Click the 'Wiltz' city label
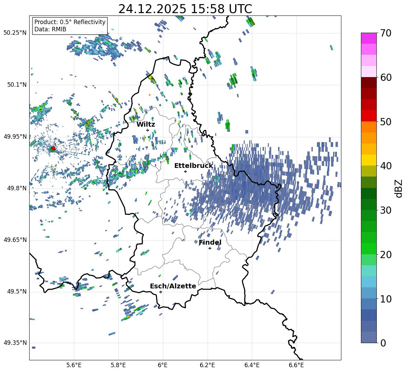 coord(146,125)
